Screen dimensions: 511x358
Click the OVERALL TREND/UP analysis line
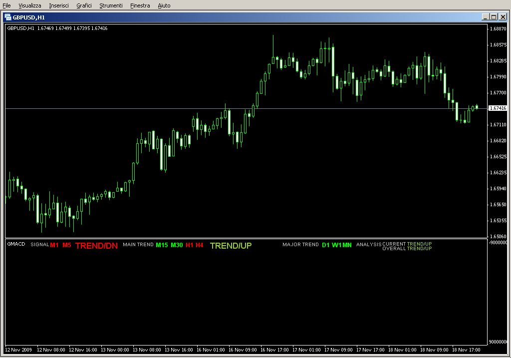pos(407,249)
